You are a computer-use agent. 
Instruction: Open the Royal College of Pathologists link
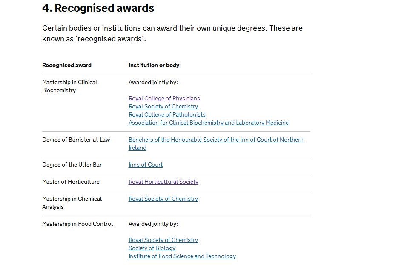(x=167, y=114)
